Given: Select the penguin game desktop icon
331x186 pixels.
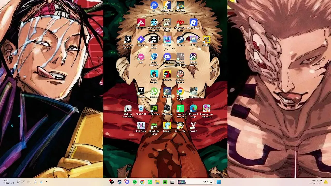Looking at the screenshot, I should (154, 77).
